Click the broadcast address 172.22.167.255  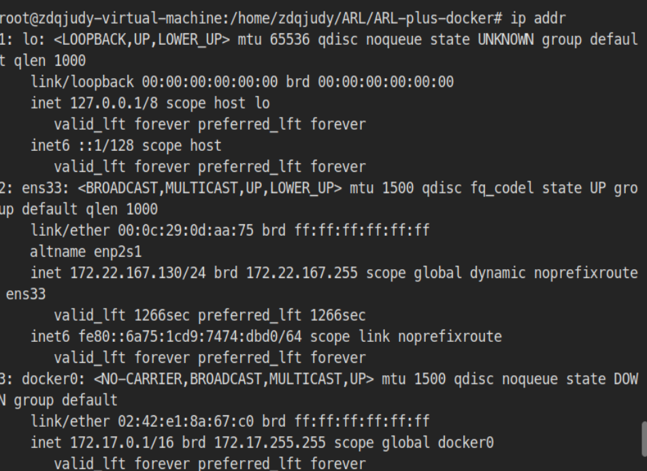[301, 273]
